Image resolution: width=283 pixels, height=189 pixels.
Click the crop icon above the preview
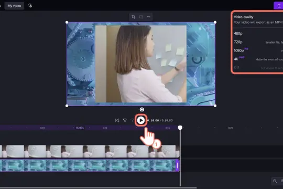click(134, 17)
